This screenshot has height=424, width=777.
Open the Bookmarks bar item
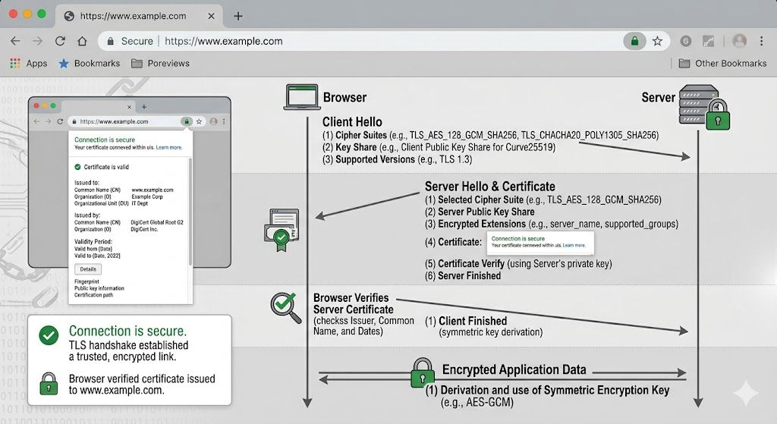pos(90,64)
